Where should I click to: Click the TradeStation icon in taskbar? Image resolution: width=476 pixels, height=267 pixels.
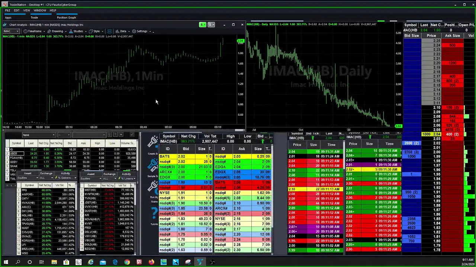point(200,262)
